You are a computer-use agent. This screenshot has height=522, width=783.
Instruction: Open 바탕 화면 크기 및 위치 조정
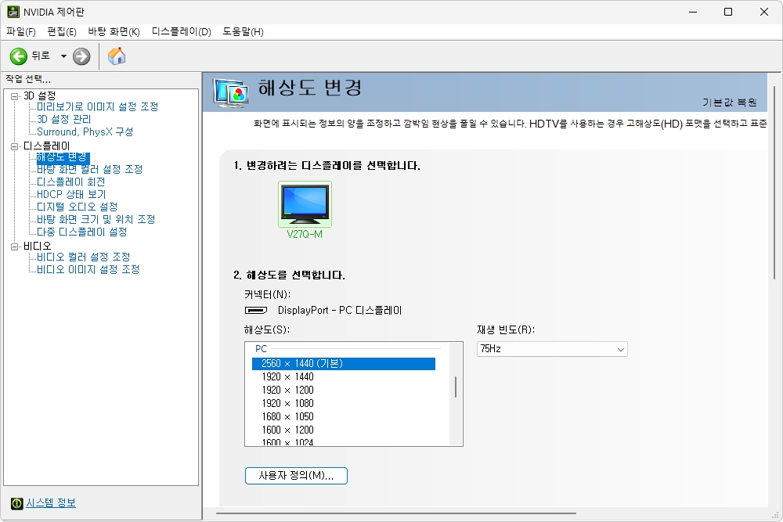click(x=96, y=219)
